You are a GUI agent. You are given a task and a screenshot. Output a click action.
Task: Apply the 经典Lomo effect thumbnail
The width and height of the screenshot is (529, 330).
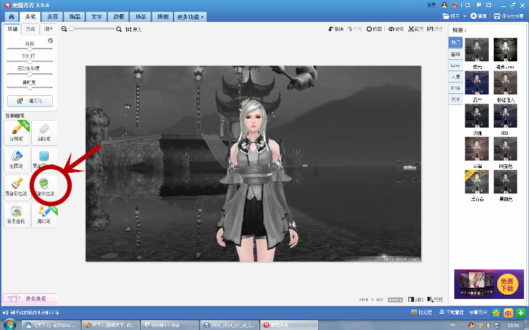click(506, 49)
